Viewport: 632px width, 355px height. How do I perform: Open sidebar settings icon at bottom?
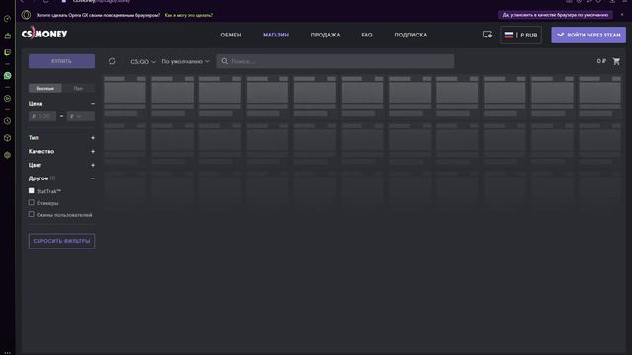pos(7,155)
